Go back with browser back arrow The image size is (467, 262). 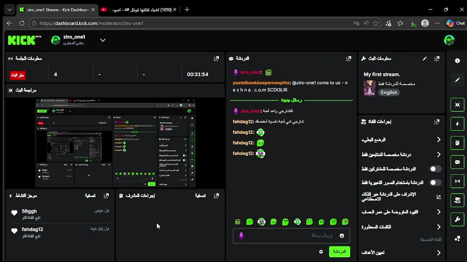(x=9, y=23)
